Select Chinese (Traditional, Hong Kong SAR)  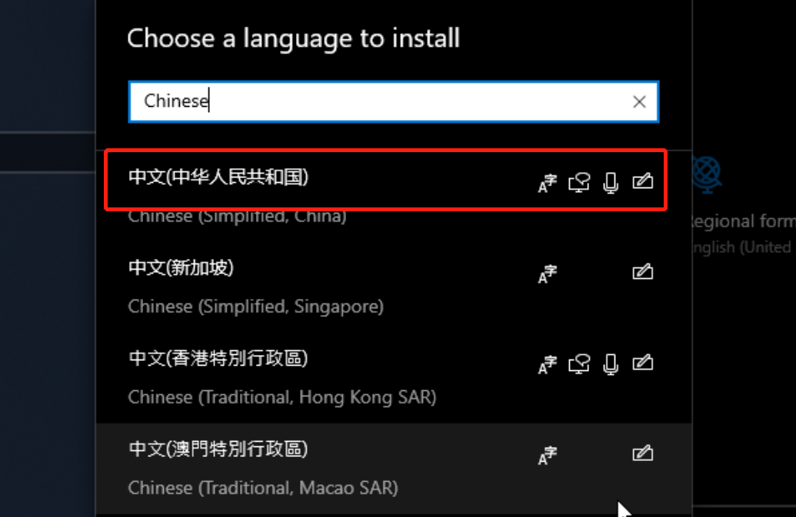[394, 378]
